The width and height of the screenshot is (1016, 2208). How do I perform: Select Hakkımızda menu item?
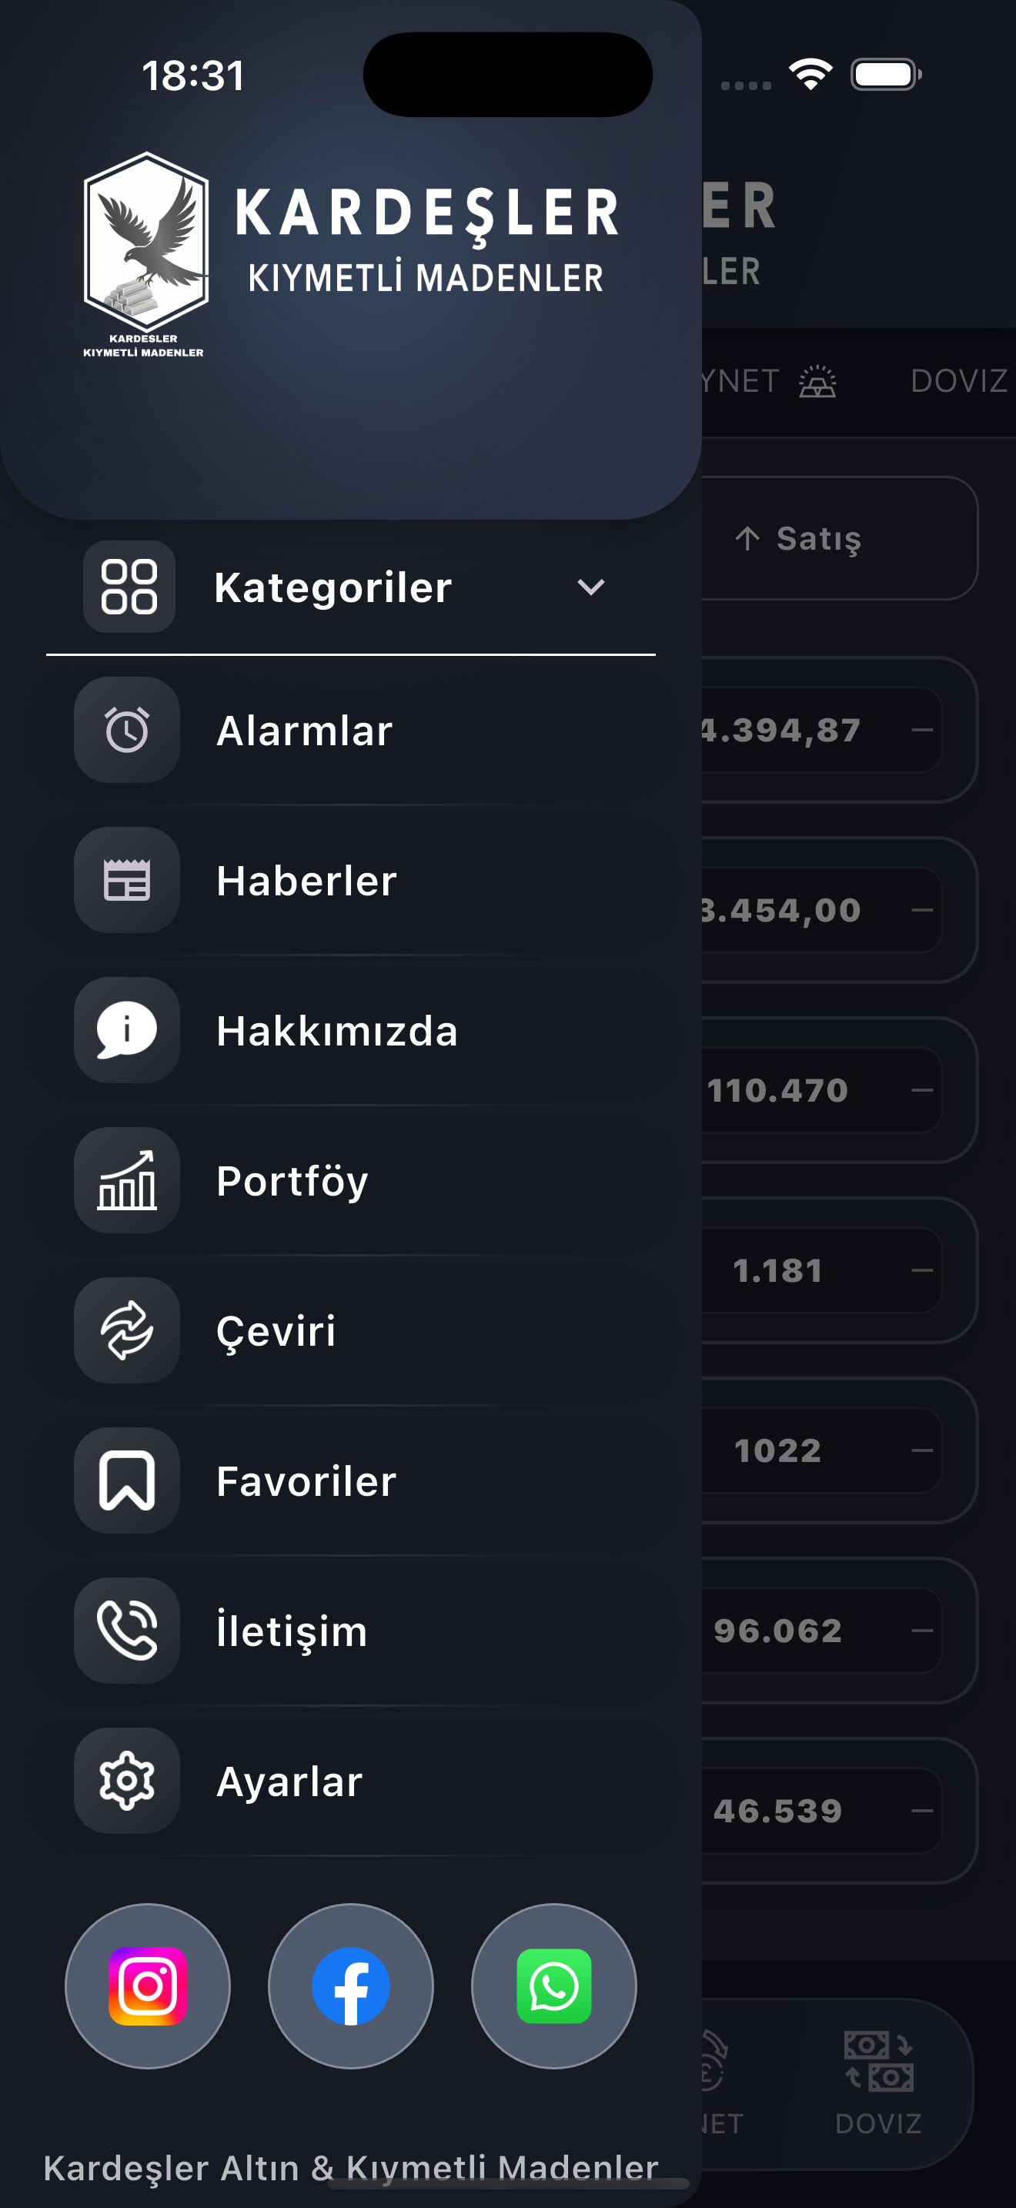pos(350,1030)
